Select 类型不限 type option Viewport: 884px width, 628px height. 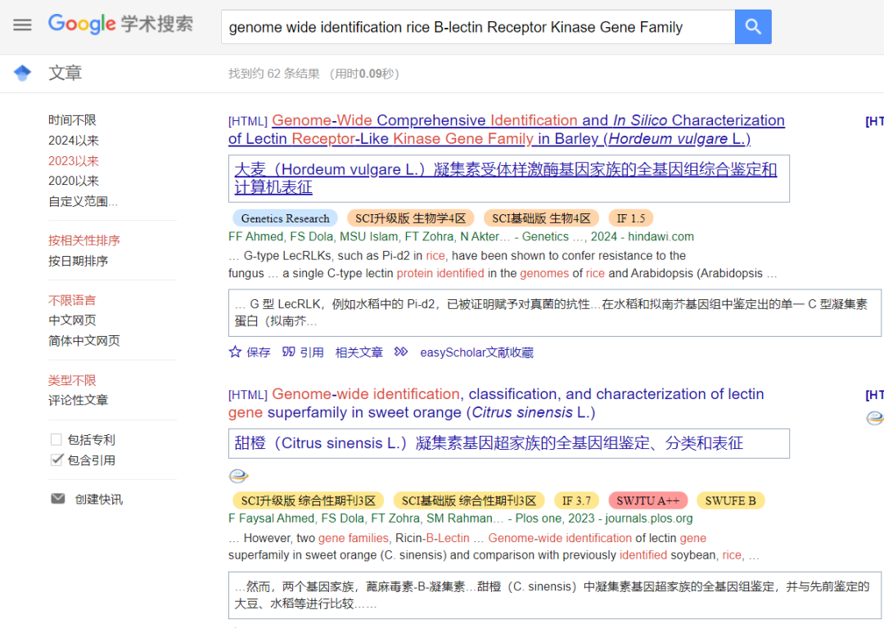(x=72, y=380)
